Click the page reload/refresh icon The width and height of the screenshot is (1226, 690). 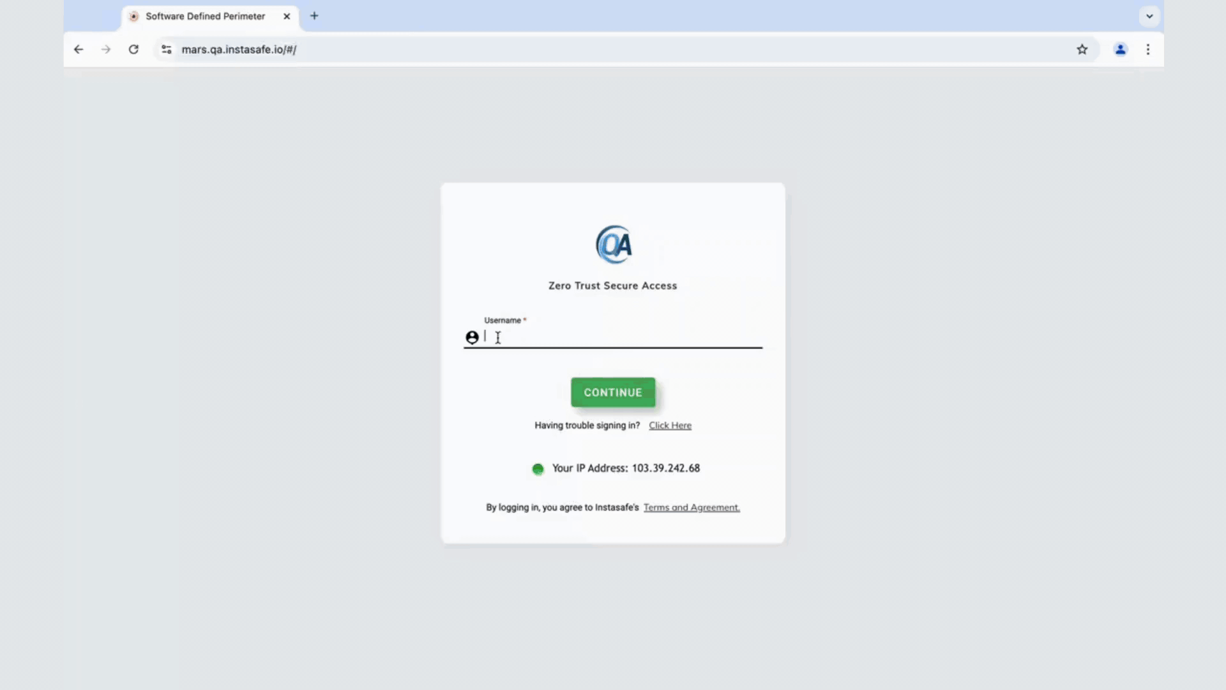pyautogui.click(x=133, y=49)
